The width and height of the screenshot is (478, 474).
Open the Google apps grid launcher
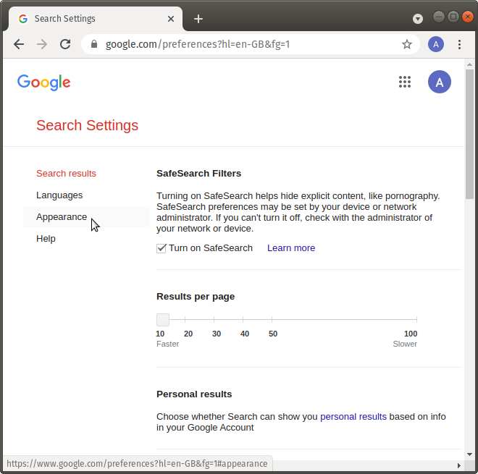pyautogui.click(x=405, y=82)
